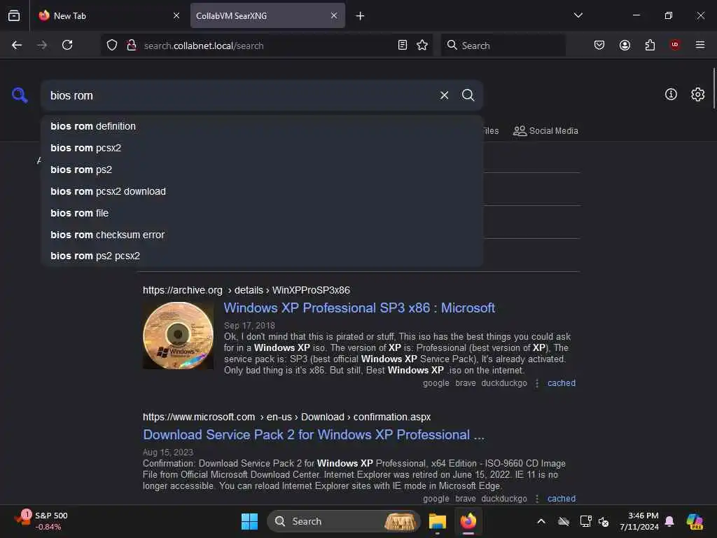This screenshot has width=717, height=538.
Task: Open the Firefox account icon
Action: click(x=625, y=45)
